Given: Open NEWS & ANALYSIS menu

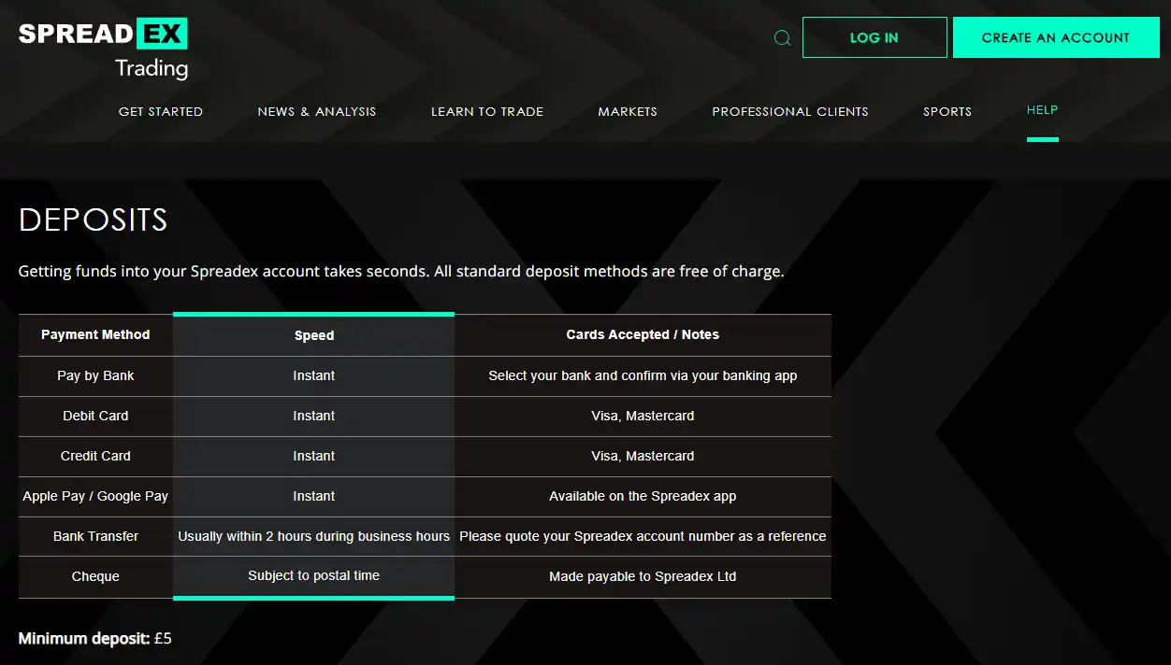Looking at the screenshot, I should [317, 111].
